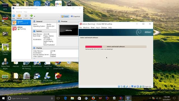Click hard disk activity icon in VM status bar
This screenshot has width=179, height=101.
pos(119,86)
